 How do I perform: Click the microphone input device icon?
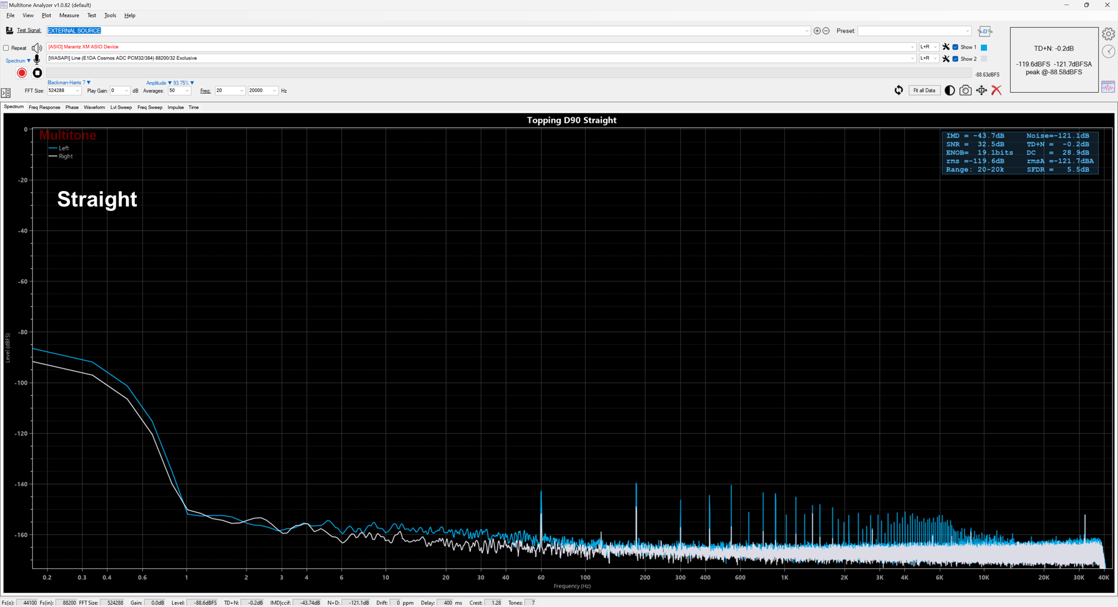tap(37, 59)
